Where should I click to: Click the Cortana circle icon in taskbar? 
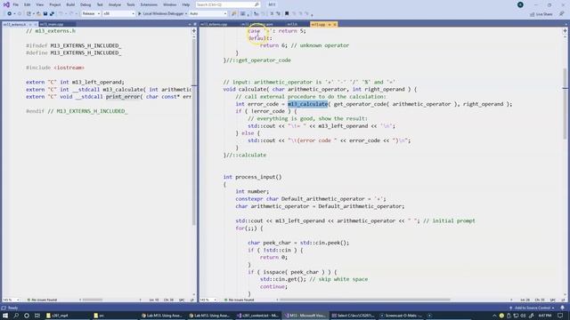[x=27, y=316]
